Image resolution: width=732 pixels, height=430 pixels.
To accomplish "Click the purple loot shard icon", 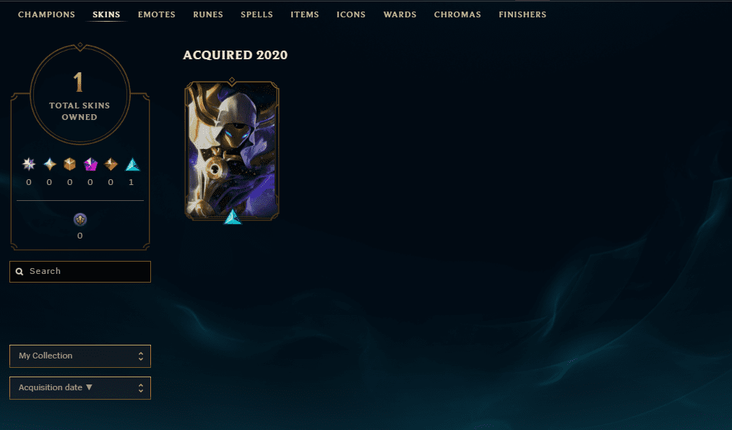I will tap(79, 220).
